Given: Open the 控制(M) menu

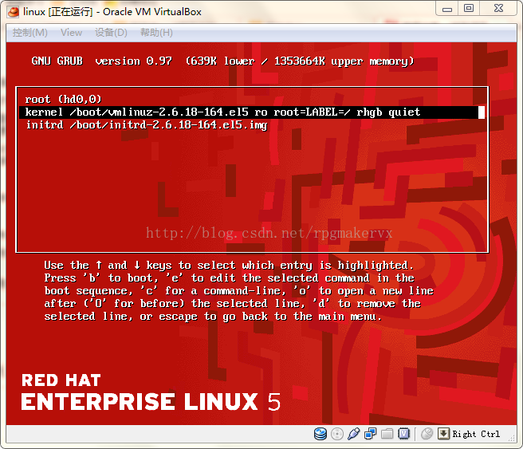Looking at the screenshot, I should [x=30, y=33].
